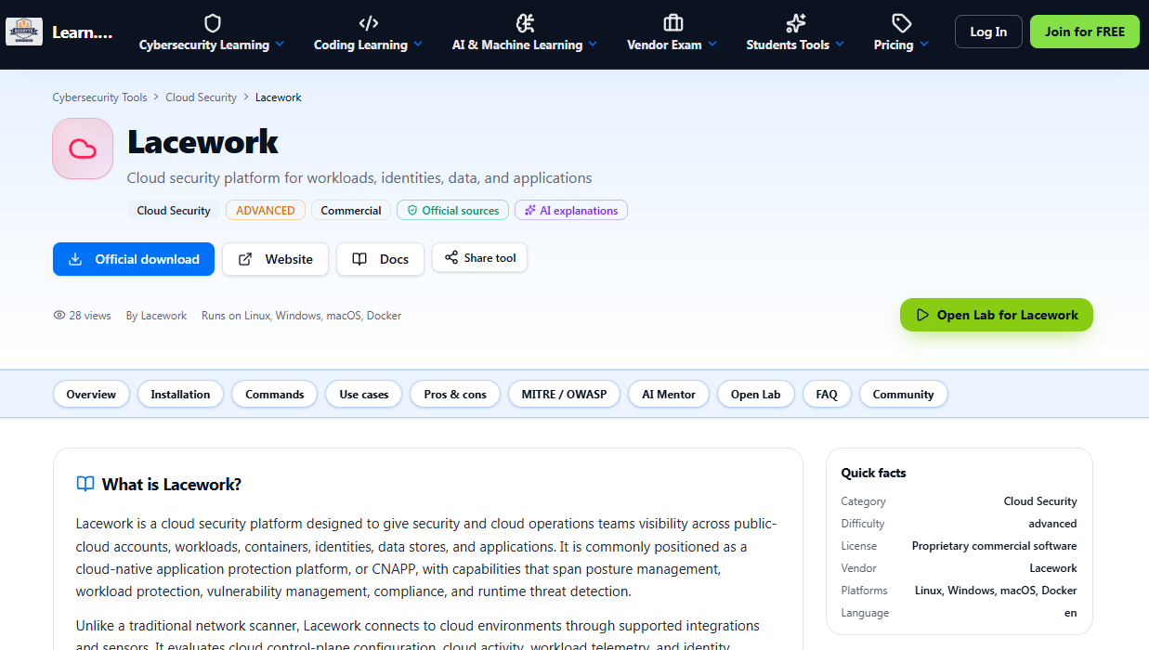Open the Use cases tab
Viewport: 1149px width, 650px height.
(x=364, y=395)
